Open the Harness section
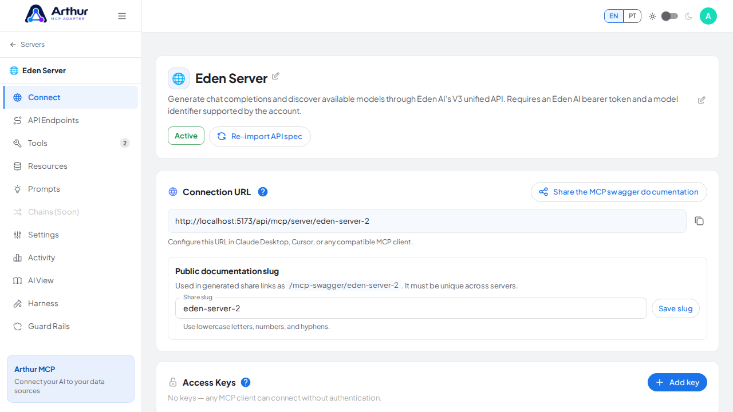Screen dimensions: 733x412 pos(70,303)
